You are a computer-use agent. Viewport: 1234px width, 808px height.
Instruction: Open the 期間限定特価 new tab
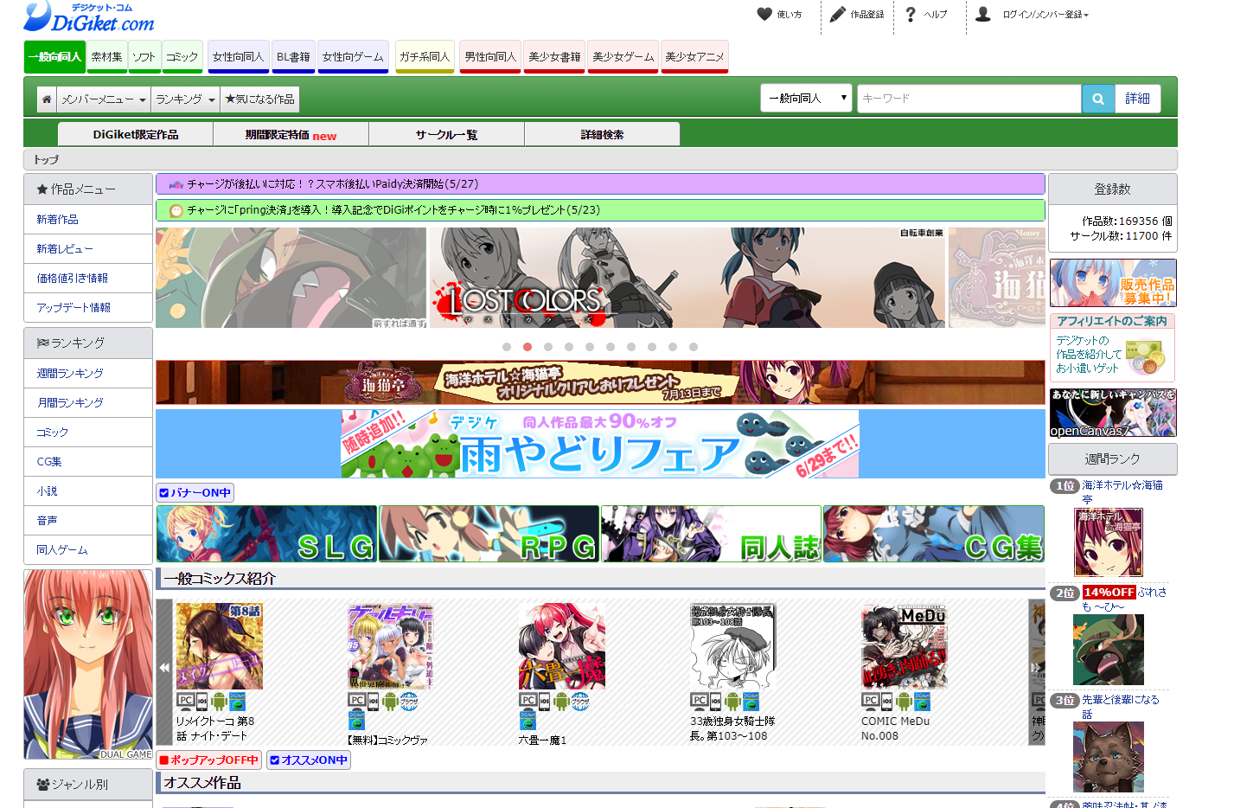291,134
